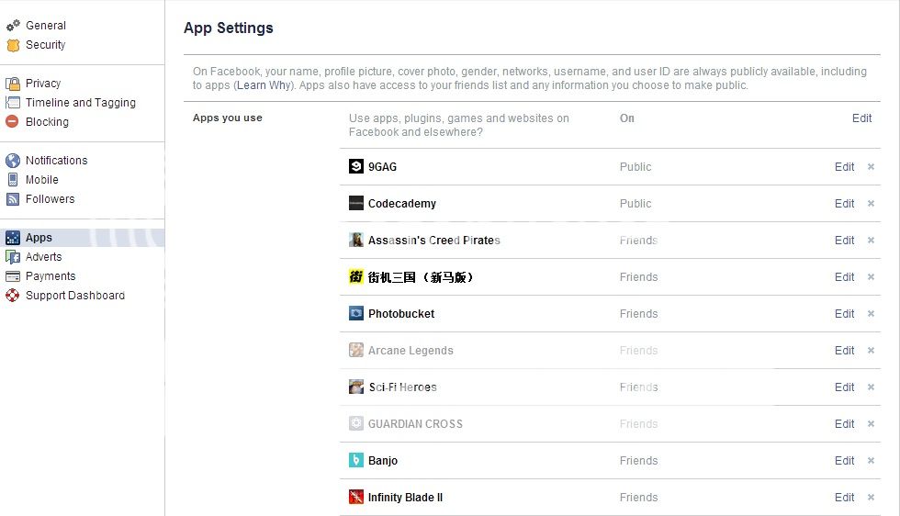The height and width of the screenshot is (516, 900).
Task: Click the Photobucket app icon
Action: tap(356, 313)
